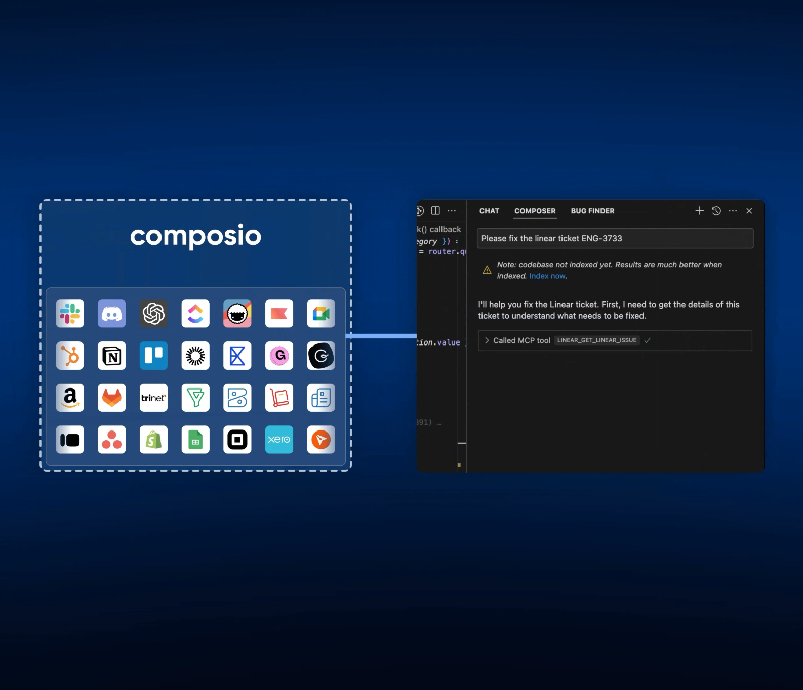
Task: Select the OpenAI ChatGPT icon
Action: tap(153, 314)
